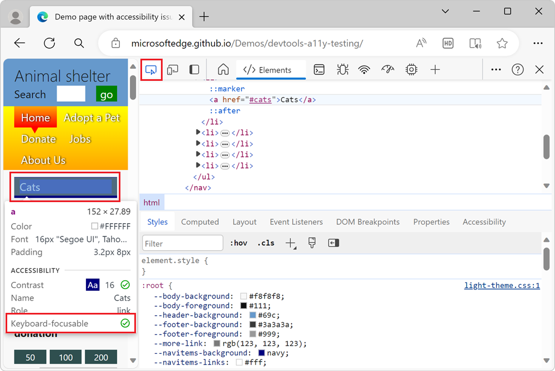555x371 pixels.
Task: Open the Performance gauge tool
Action: (x=386, y=70)
